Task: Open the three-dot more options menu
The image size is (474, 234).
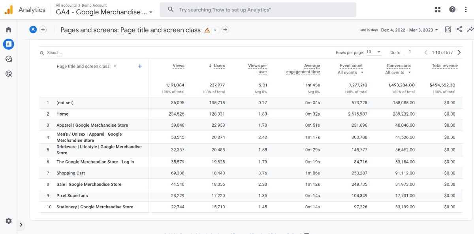Action: [x=466, y=9]
